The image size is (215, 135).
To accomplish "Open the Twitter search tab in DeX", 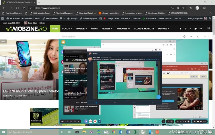I will coord(115,102).
